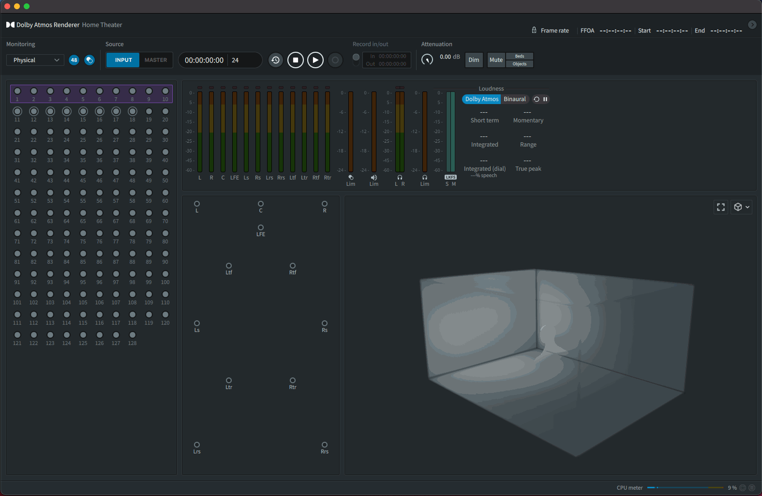Click the 0.00 dB attenuation value
Screen dimensions: 762x496
click(x=450, y=57)
